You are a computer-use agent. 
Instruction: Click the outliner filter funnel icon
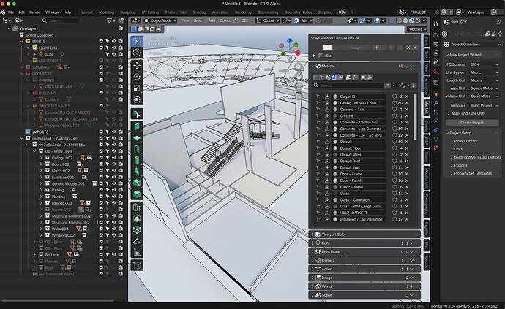(x=110, y=20)
